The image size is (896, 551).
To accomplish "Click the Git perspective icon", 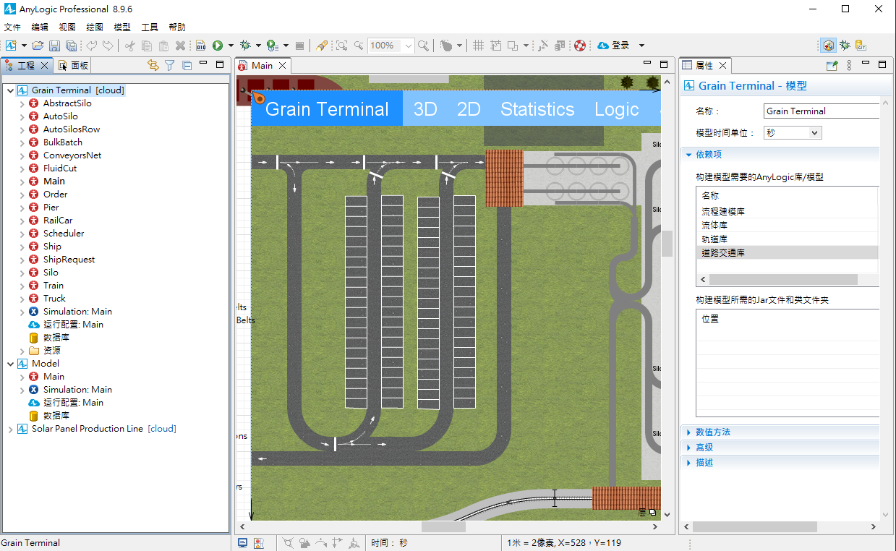I will click(x=861, y=46).
